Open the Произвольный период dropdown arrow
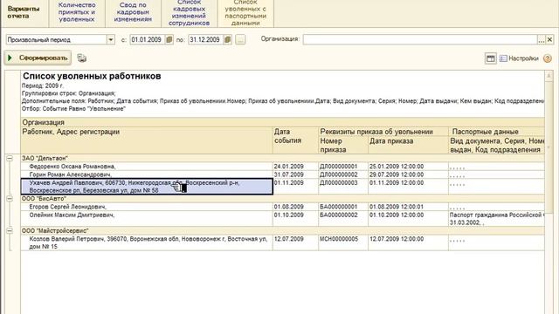This screenshot has height=314, width=559. tap(111, 39)
